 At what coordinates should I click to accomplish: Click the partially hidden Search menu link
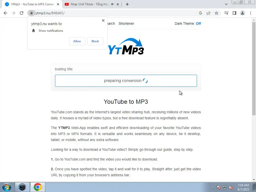[x=111, y=23]
